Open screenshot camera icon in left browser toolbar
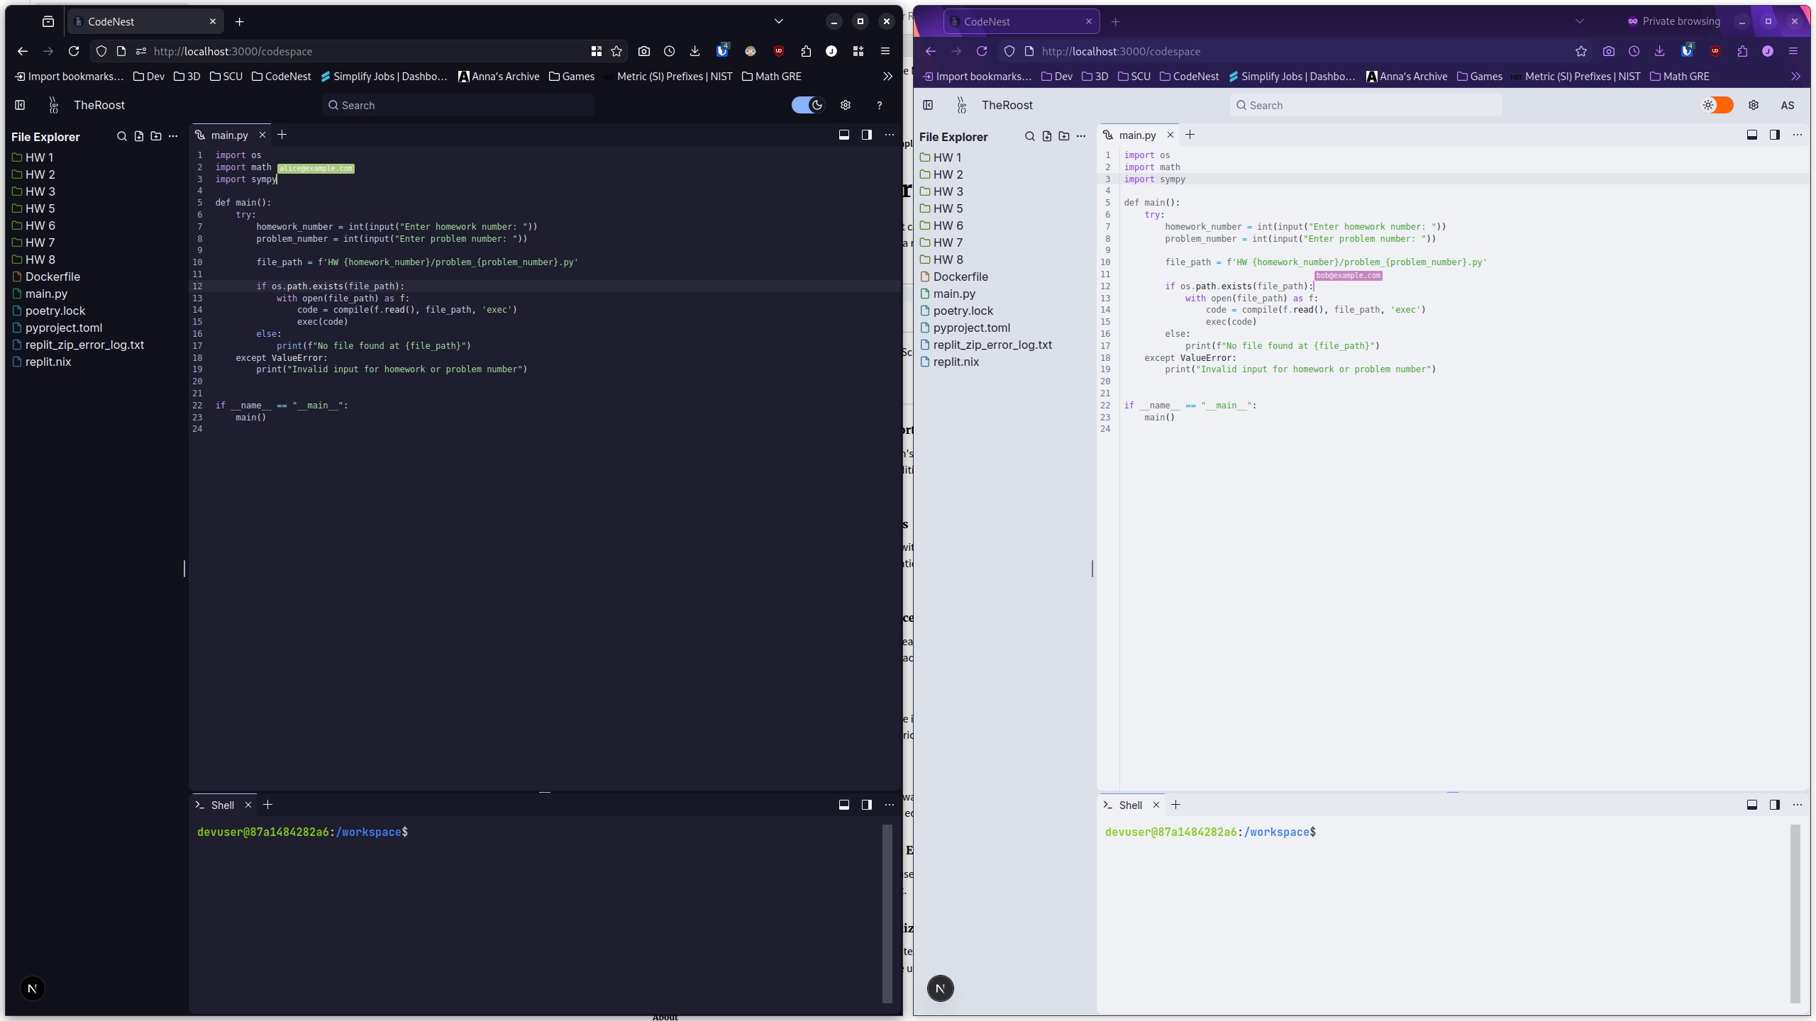The width and height of the screenshot is (1816, 1021). [x=644, y=51]
